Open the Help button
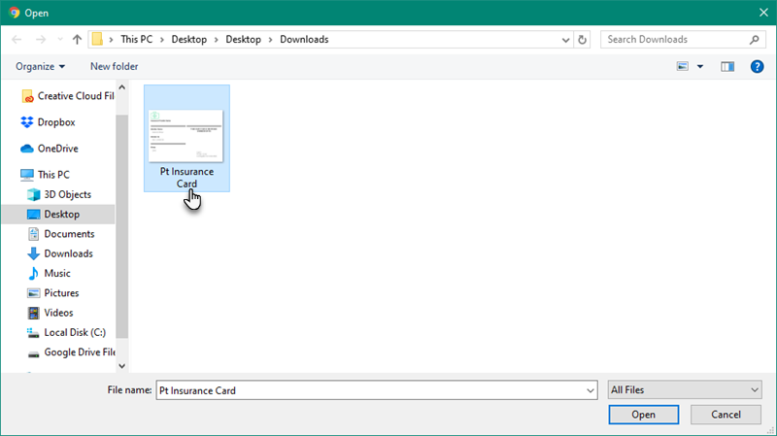Image resolution: width=777 pixels, height=436 pixels. pyautogui.click(x=757, y=66)
